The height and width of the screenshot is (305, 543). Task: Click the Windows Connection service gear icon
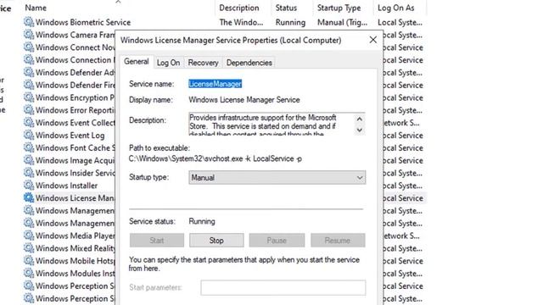click(29, 60)
